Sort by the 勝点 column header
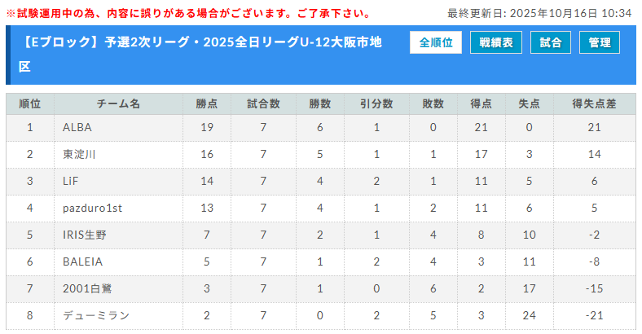642x334 pixels. [x=207, y=103]
